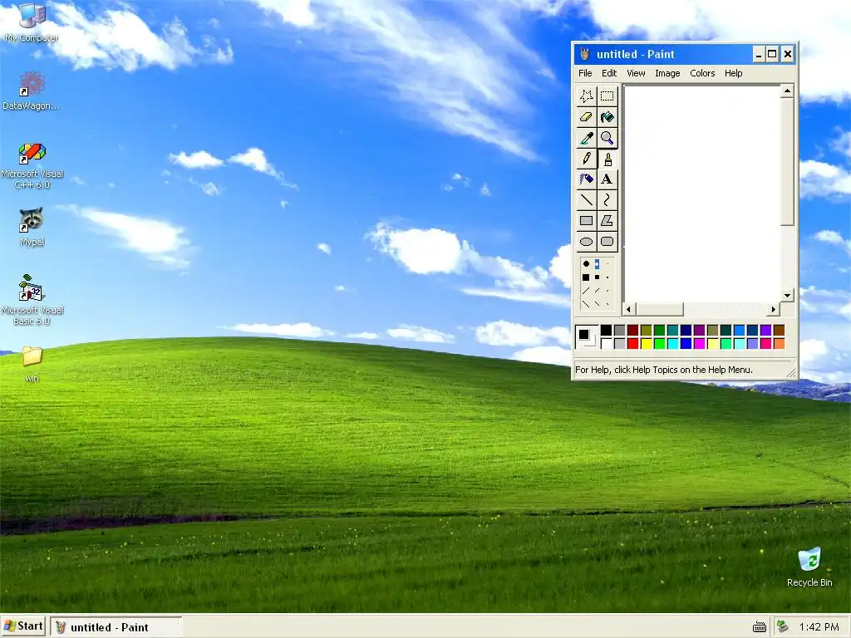Viewport: 851px width, 638px height.
Task: Select the Microsoft Visual C++ 6.0 shortcut
Action: coord(32,165)
